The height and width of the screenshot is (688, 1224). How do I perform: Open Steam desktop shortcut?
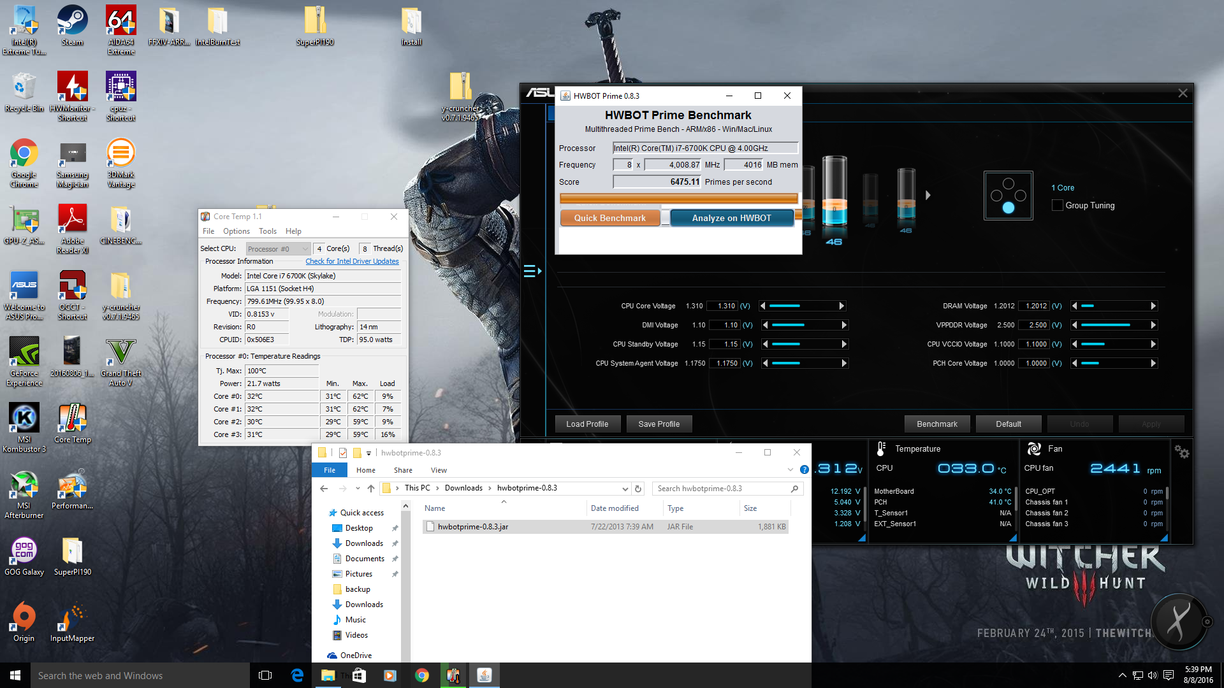72,25
